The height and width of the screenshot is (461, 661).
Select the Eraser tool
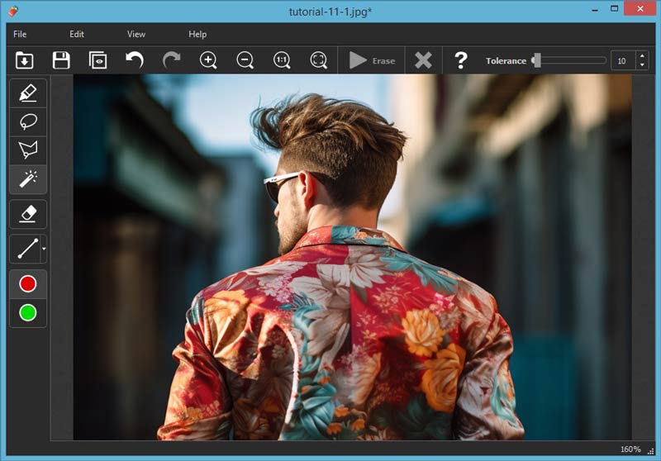[28, 214]
